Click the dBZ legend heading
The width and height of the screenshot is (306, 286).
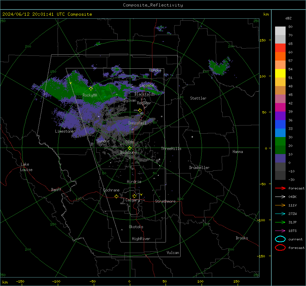(x=288, y=18)
